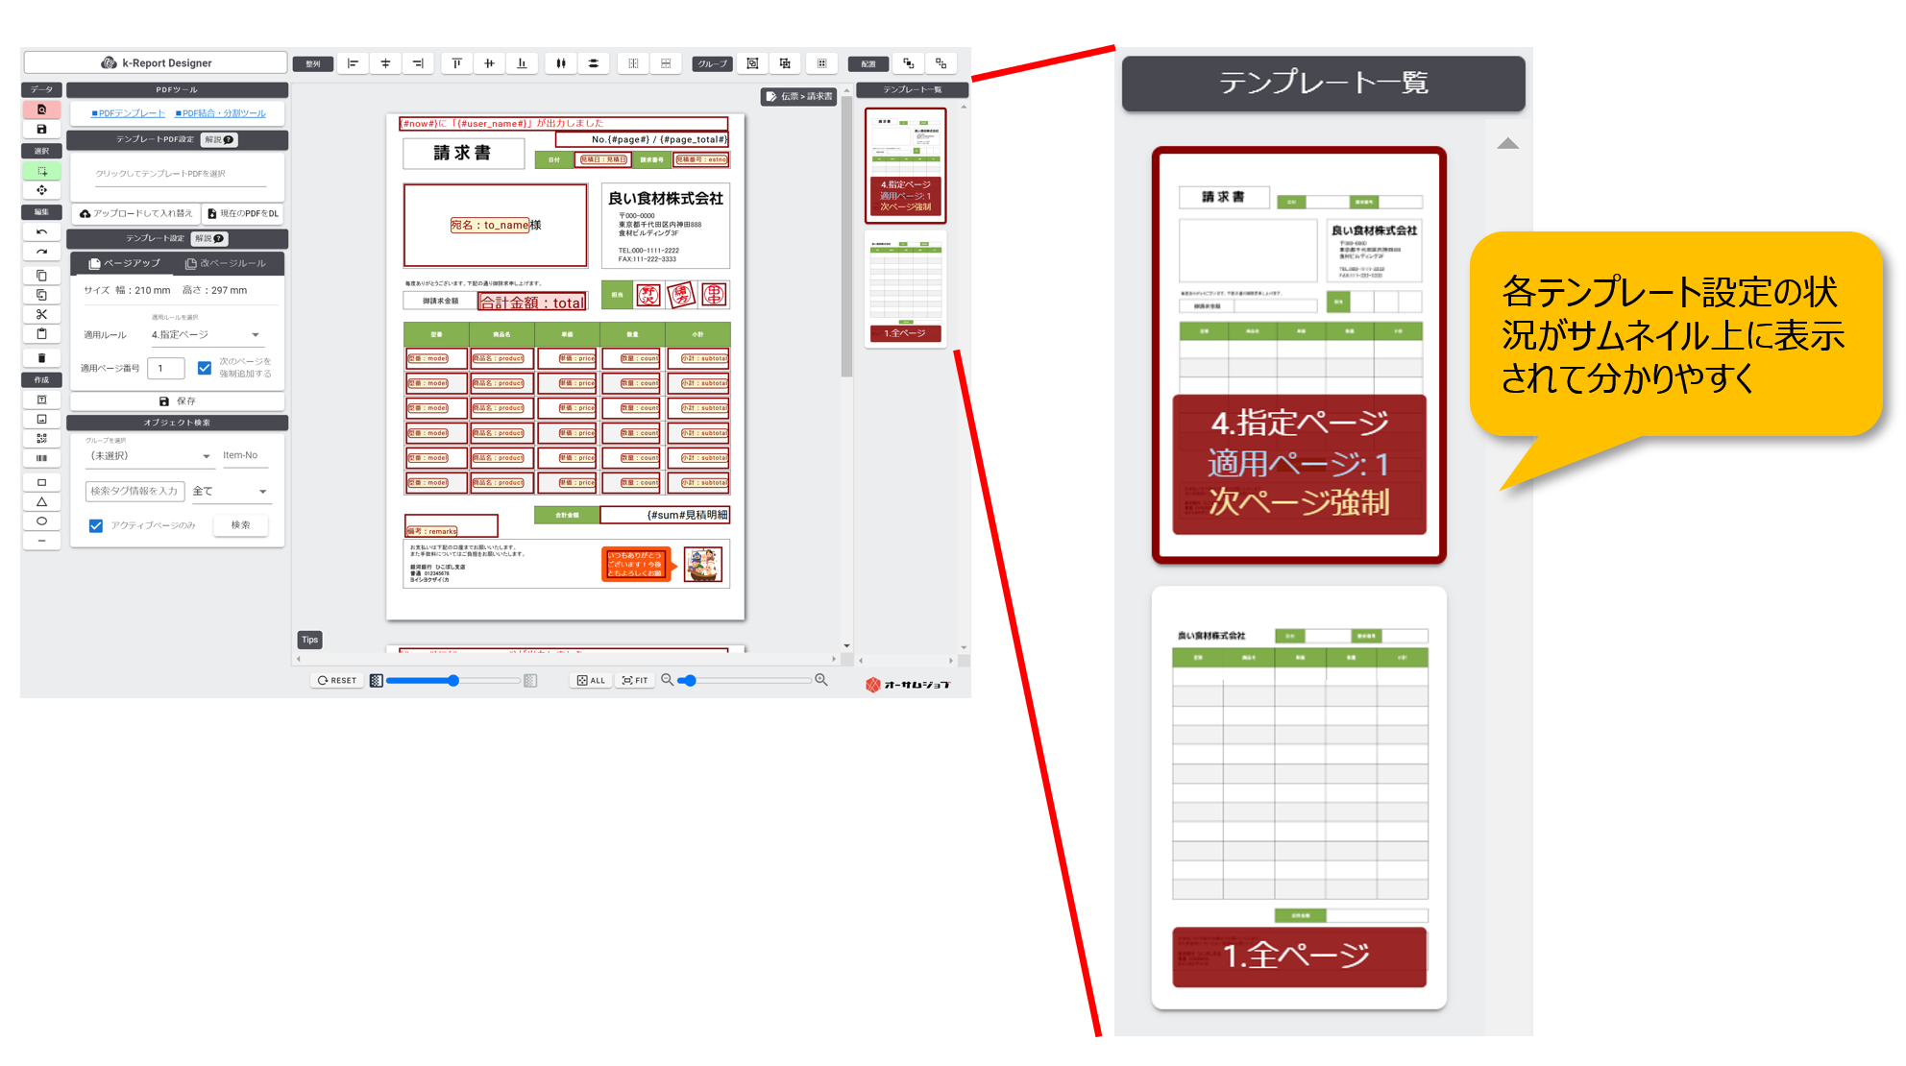This screenshot has height=1066, width=1906.
Task: Expand the グループを選択 dropdown
Action: point(149,456)
